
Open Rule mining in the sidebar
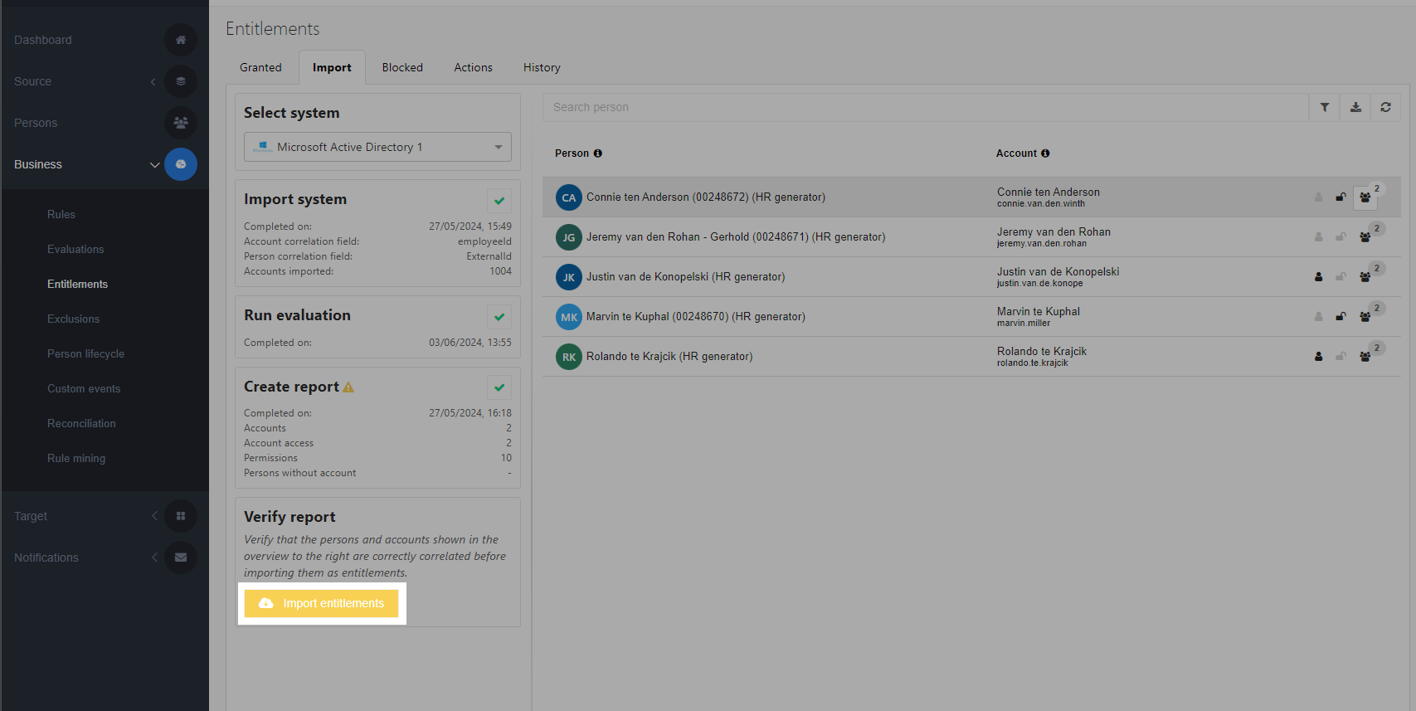tap(76, 458)
